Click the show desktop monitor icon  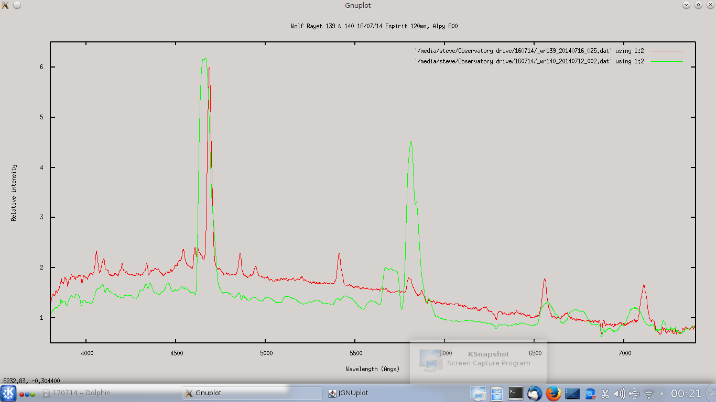(x=478, y=393)
